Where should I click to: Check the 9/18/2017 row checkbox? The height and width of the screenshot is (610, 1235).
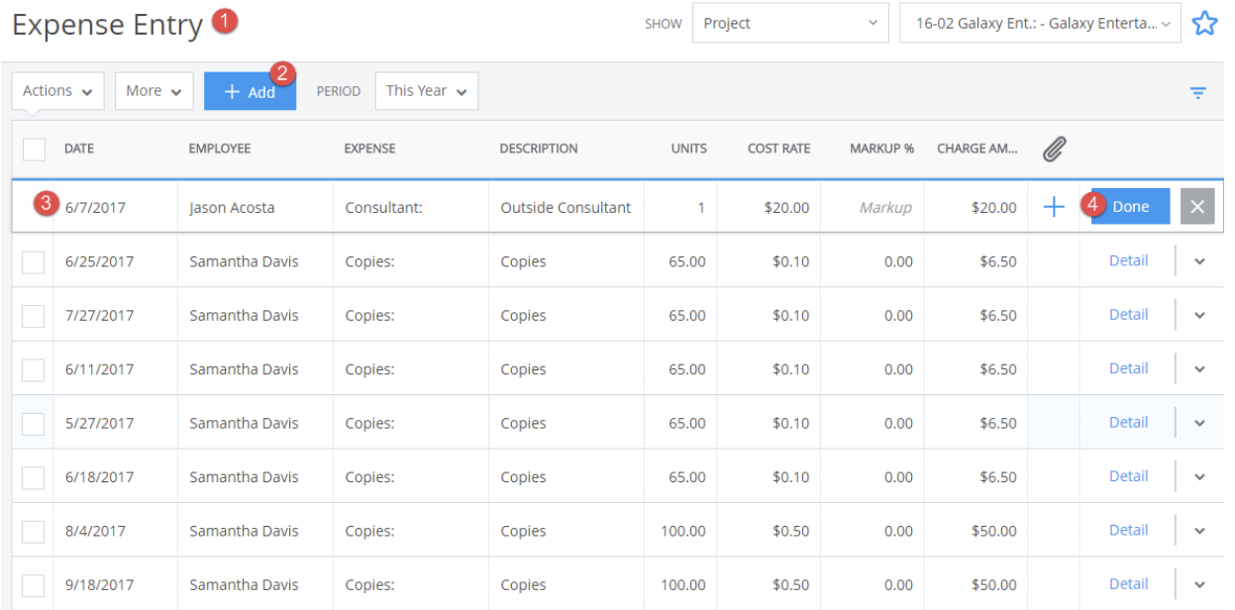[34, 584]
